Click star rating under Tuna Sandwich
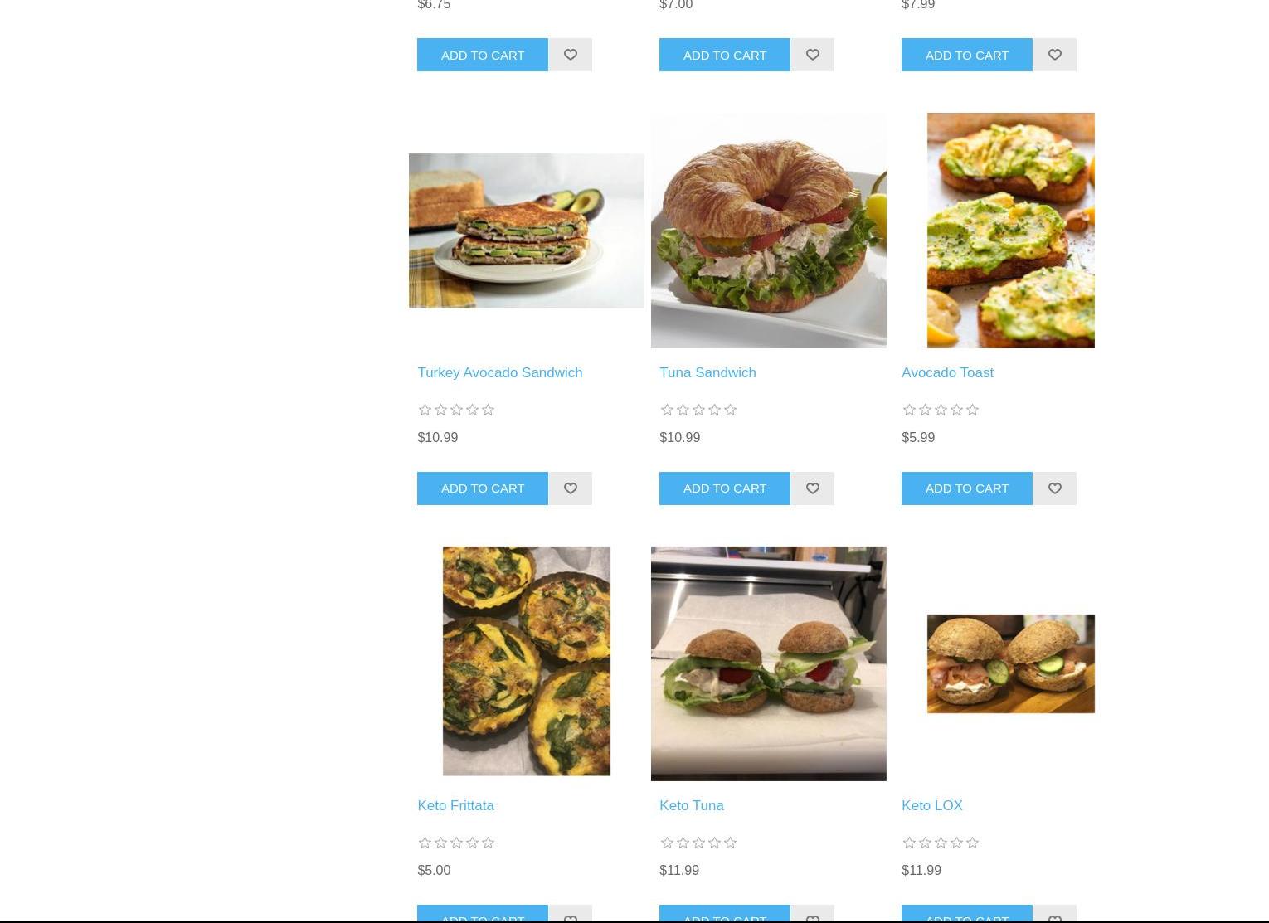This screenshot has height=923, width=1269. coord(698,410)
